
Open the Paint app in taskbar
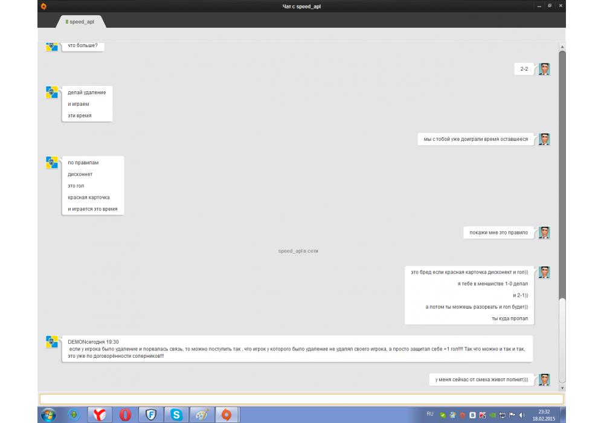pyautogui.click(x=201, y=415)
